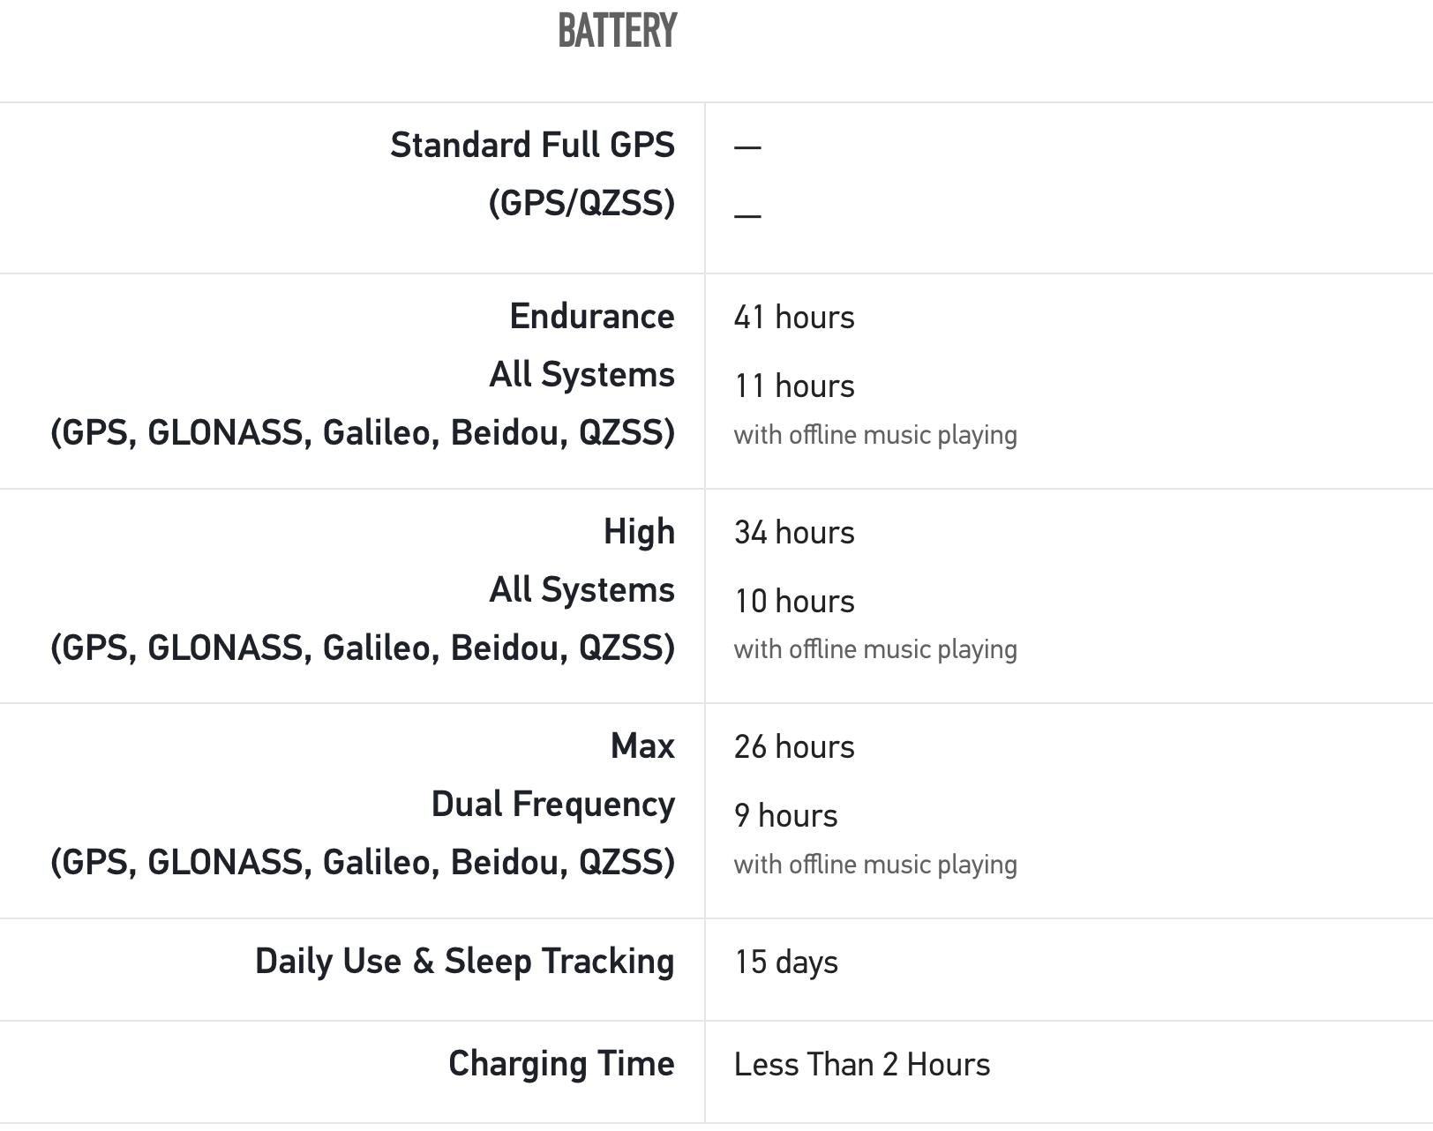Viewport: 1433px width, 1131px height.
Task: Click offline music note below 9 hours
Action: coord(875,864)
